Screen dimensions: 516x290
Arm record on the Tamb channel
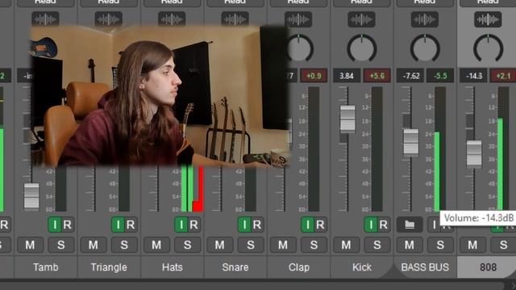(x=68, y=225)
